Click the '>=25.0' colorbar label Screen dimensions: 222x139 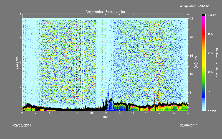coord(212,15)
